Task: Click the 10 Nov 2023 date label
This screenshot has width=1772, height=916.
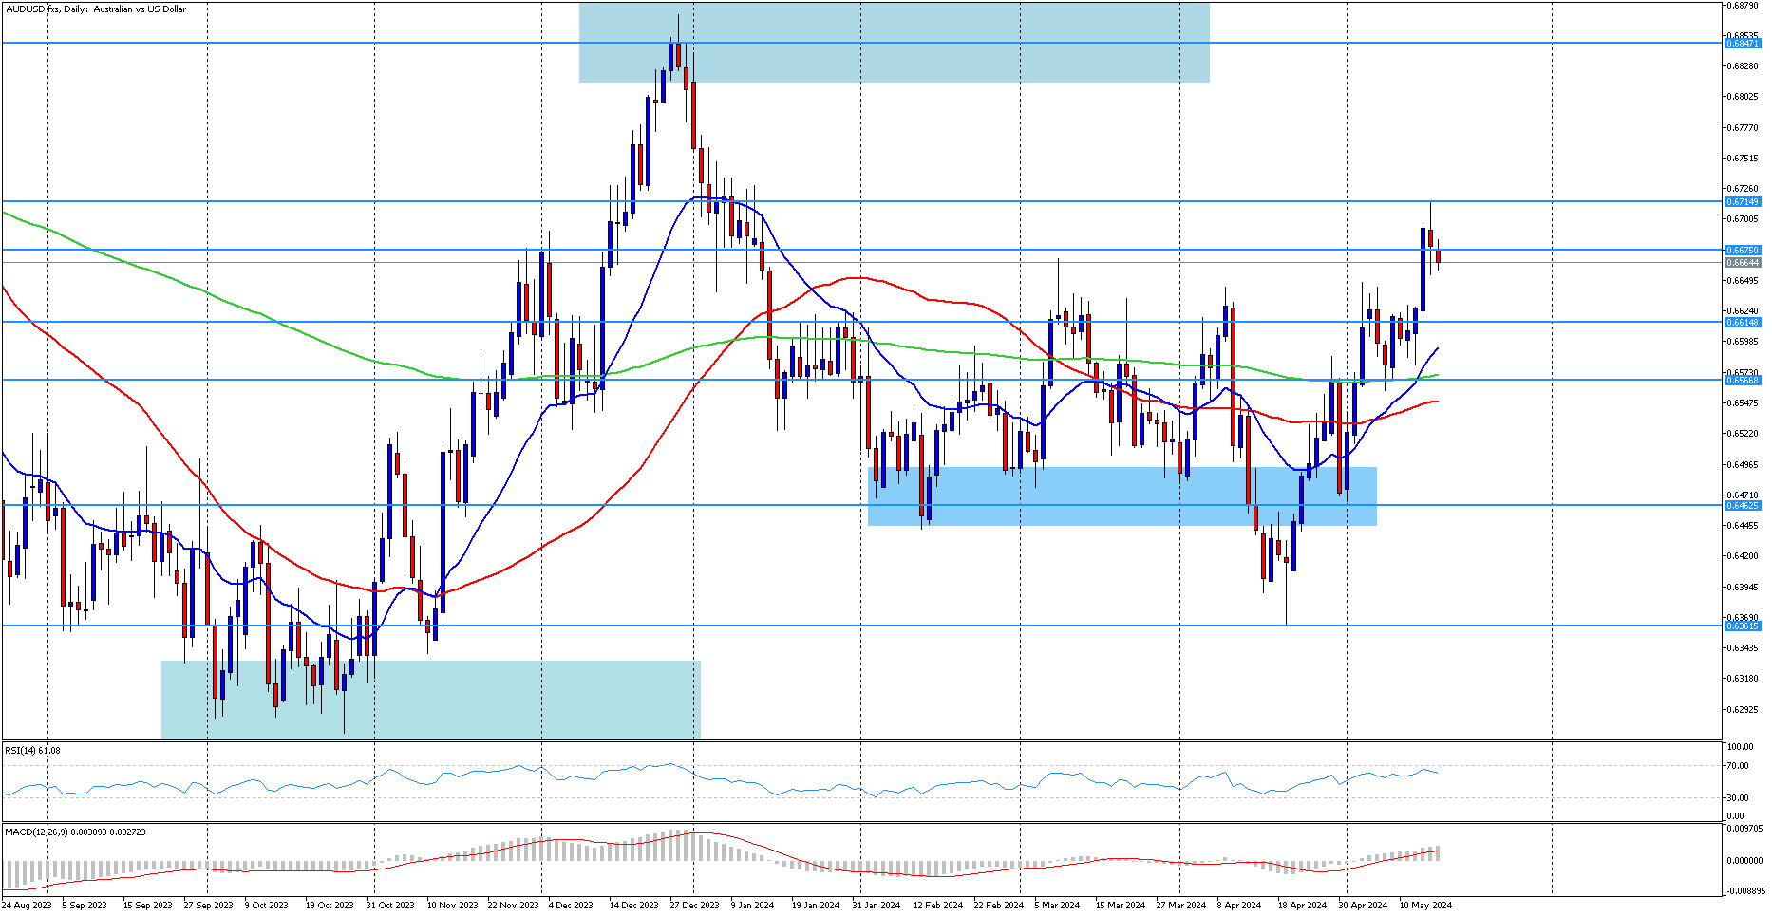Action: (452, 905)
